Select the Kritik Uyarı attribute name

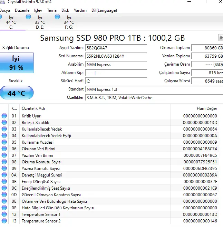[x=31, y=116]
